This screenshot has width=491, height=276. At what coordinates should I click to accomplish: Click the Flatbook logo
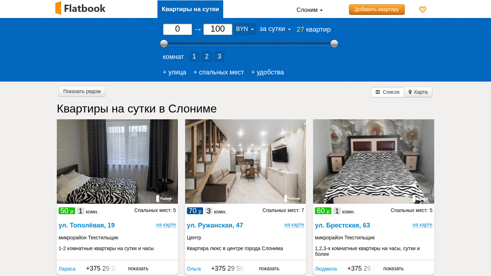pyautogui.click(x=80, y=8)
